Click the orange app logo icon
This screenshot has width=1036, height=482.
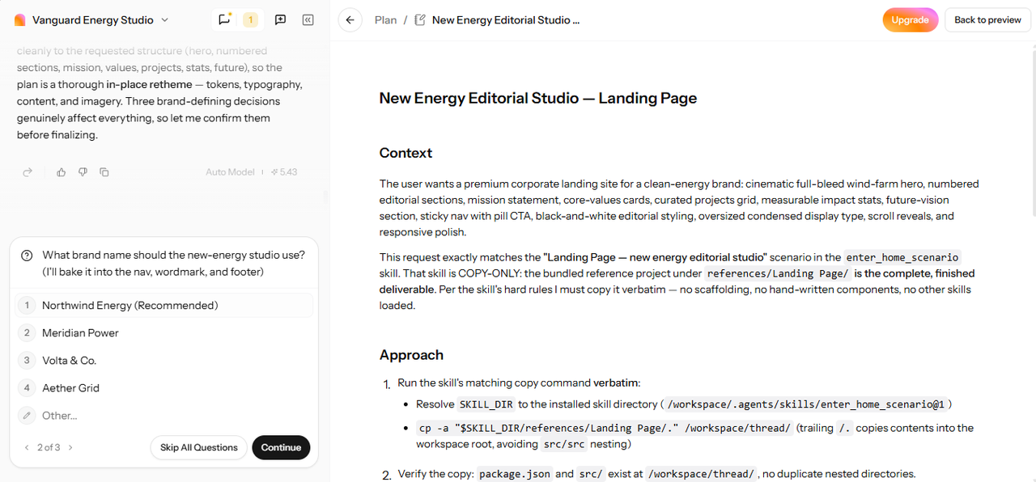[x=20, y=20]
